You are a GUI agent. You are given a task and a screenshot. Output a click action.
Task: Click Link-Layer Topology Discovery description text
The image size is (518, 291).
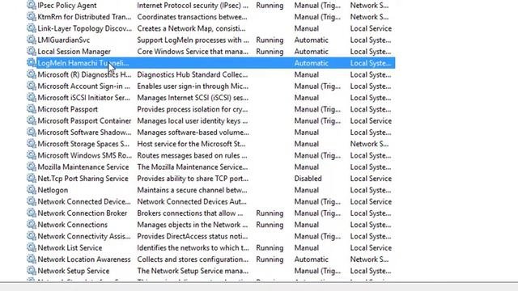coord(191,29)
